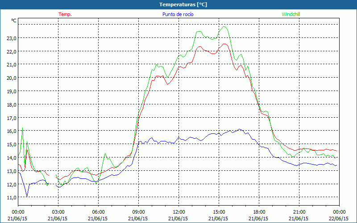Click the green Windchill legend label
Image resolution: width=357 pixels, height=223 pixels.
pos(291,14)
